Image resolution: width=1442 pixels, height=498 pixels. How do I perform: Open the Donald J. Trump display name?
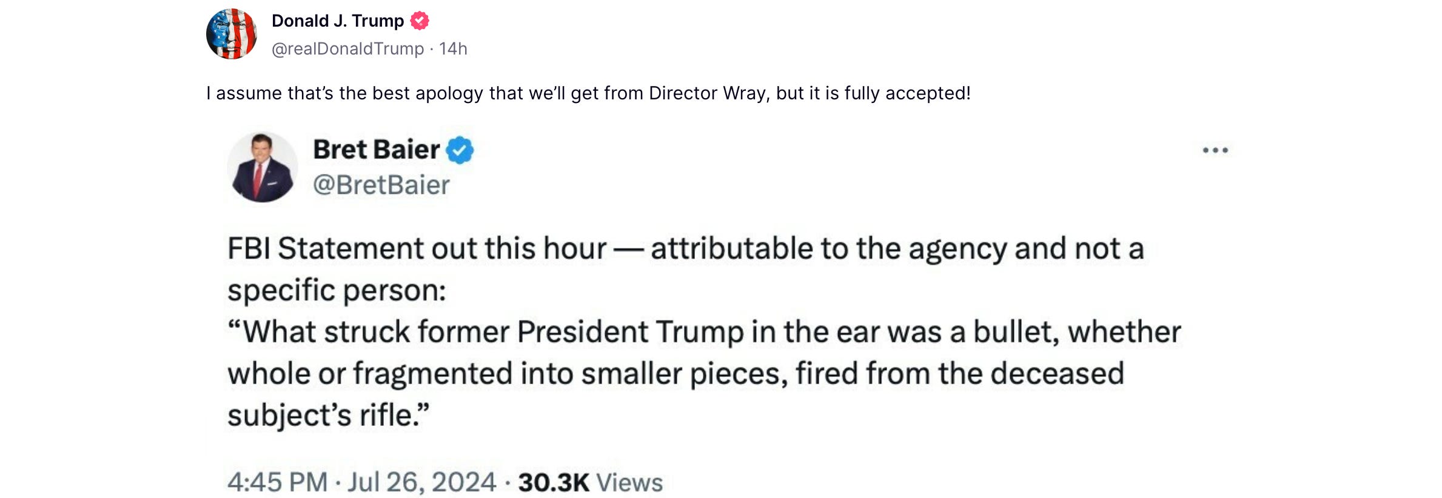point(337,21)
